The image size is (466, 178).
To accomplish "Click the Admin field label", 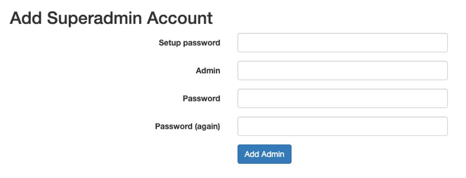I will tap(208, 71).
